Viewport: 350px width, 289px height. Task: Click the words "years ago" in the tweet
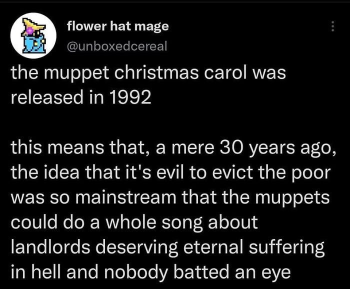[285, 149]
